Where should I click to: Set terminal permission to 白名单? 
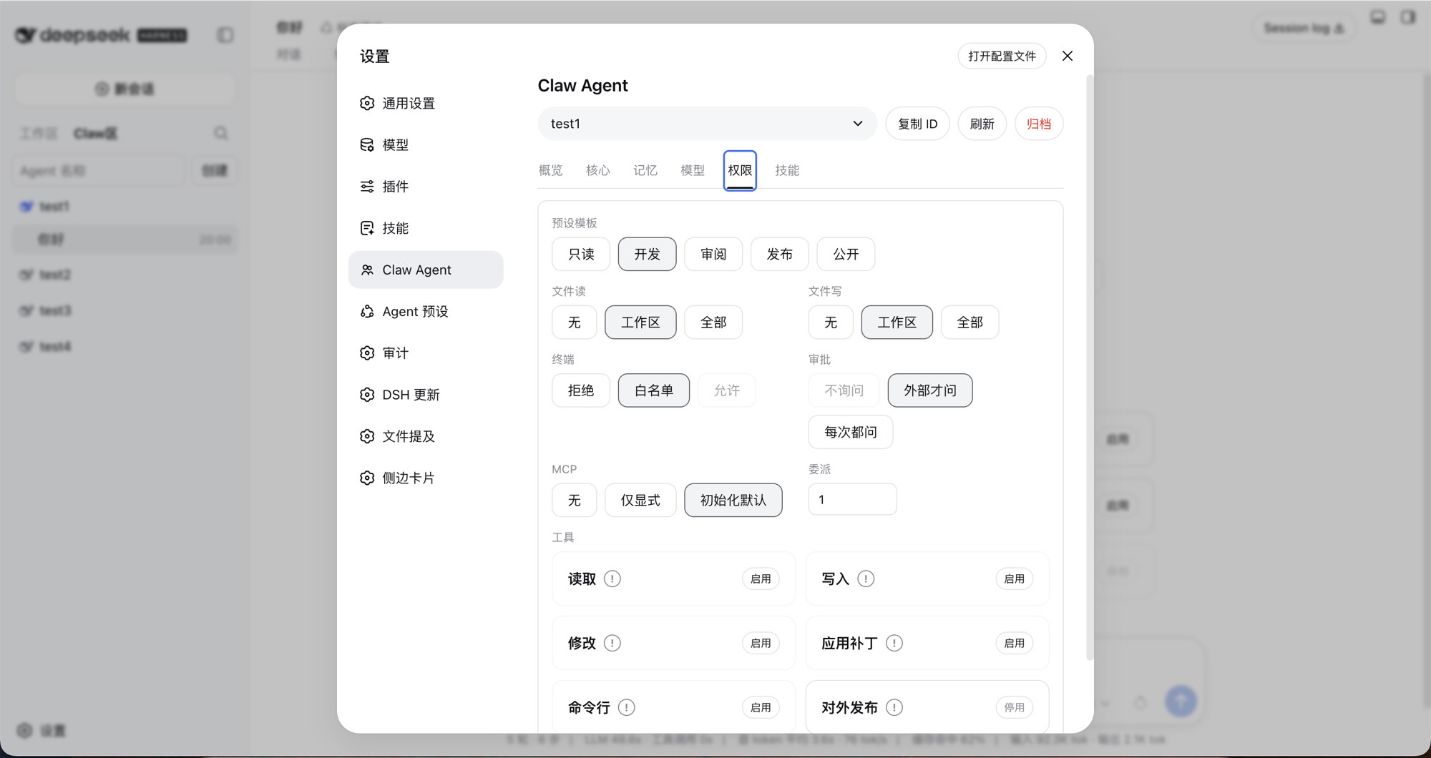click(x=654, y=390)
